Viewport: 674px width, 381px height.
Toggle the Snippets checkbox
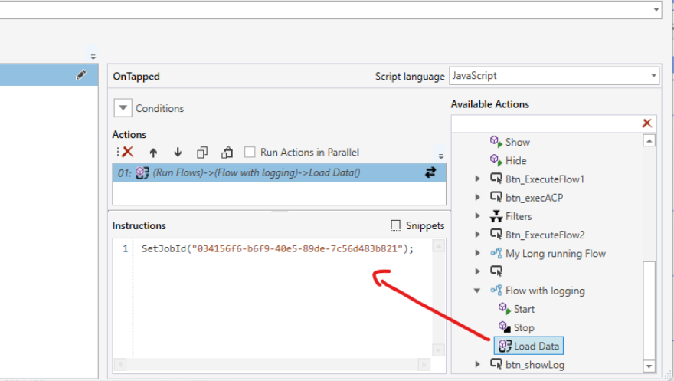(x=396, y=225)
